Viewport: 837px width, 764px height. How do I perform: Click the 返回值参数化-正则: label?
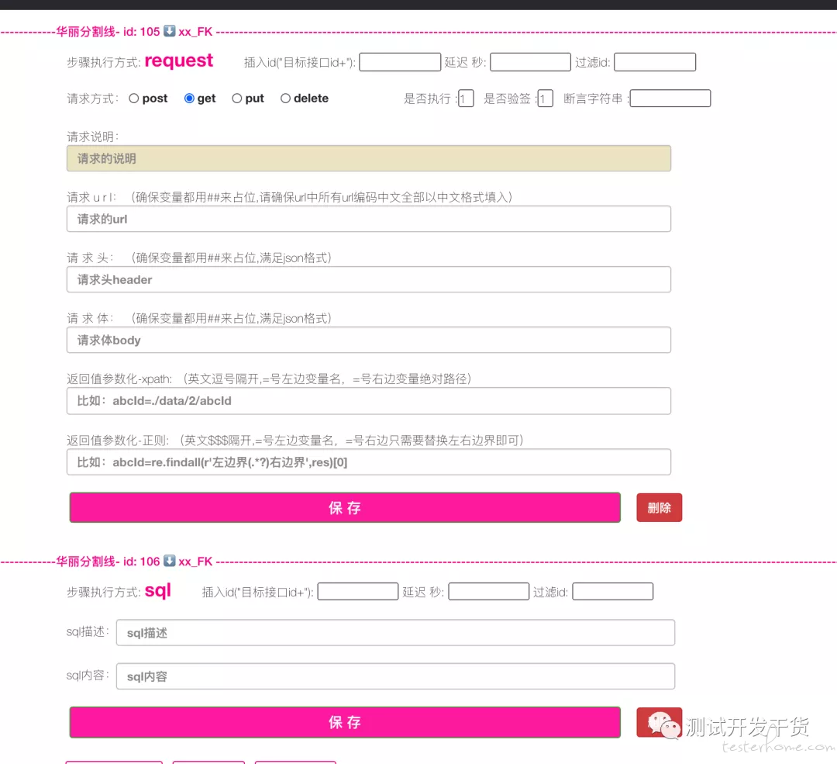pyautogui.click(x=118, y=441)
